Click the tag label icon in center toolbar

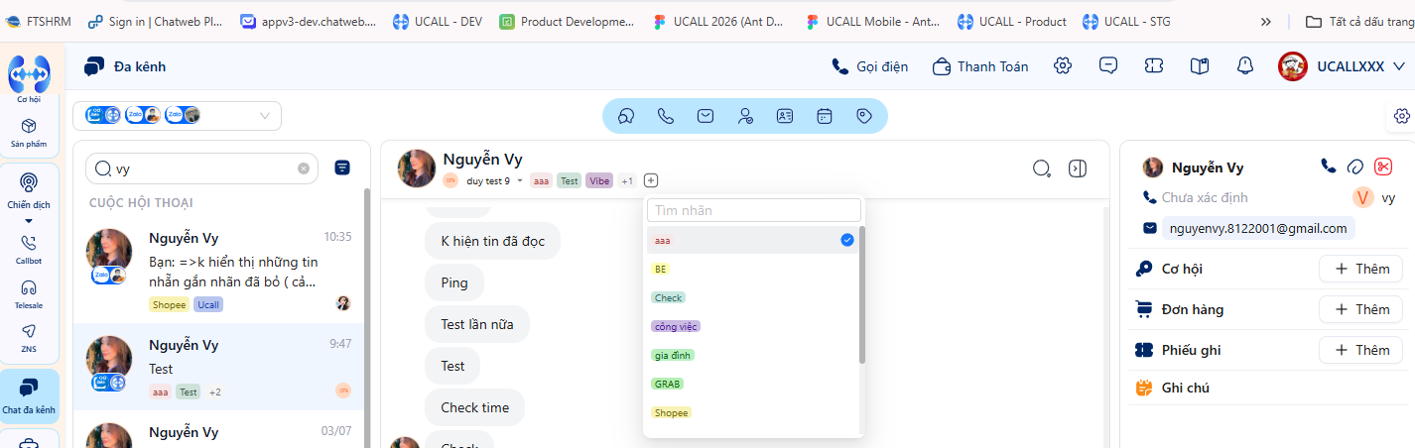pos(864,116)
